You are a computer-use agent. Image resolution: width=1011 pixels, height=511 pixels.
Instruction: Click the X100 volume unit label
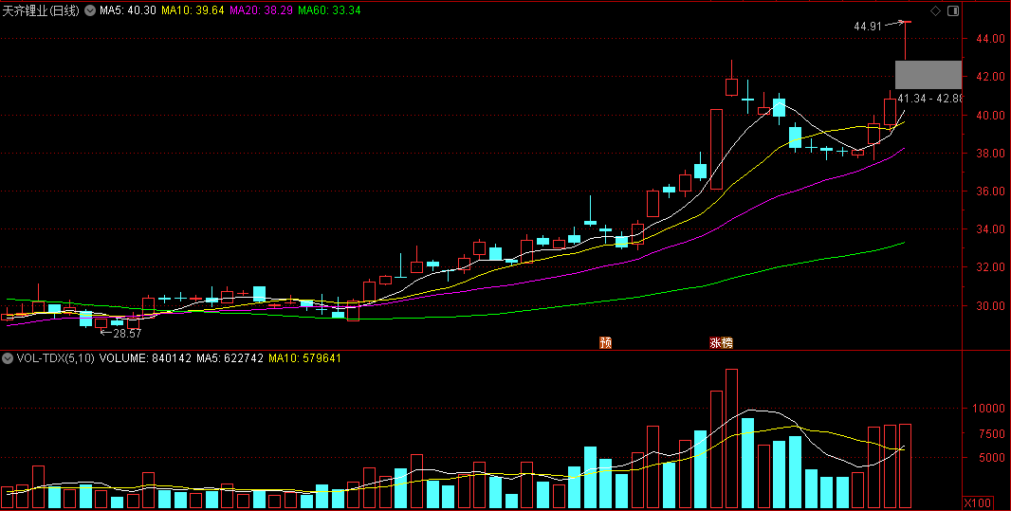[x=978, y=502]
